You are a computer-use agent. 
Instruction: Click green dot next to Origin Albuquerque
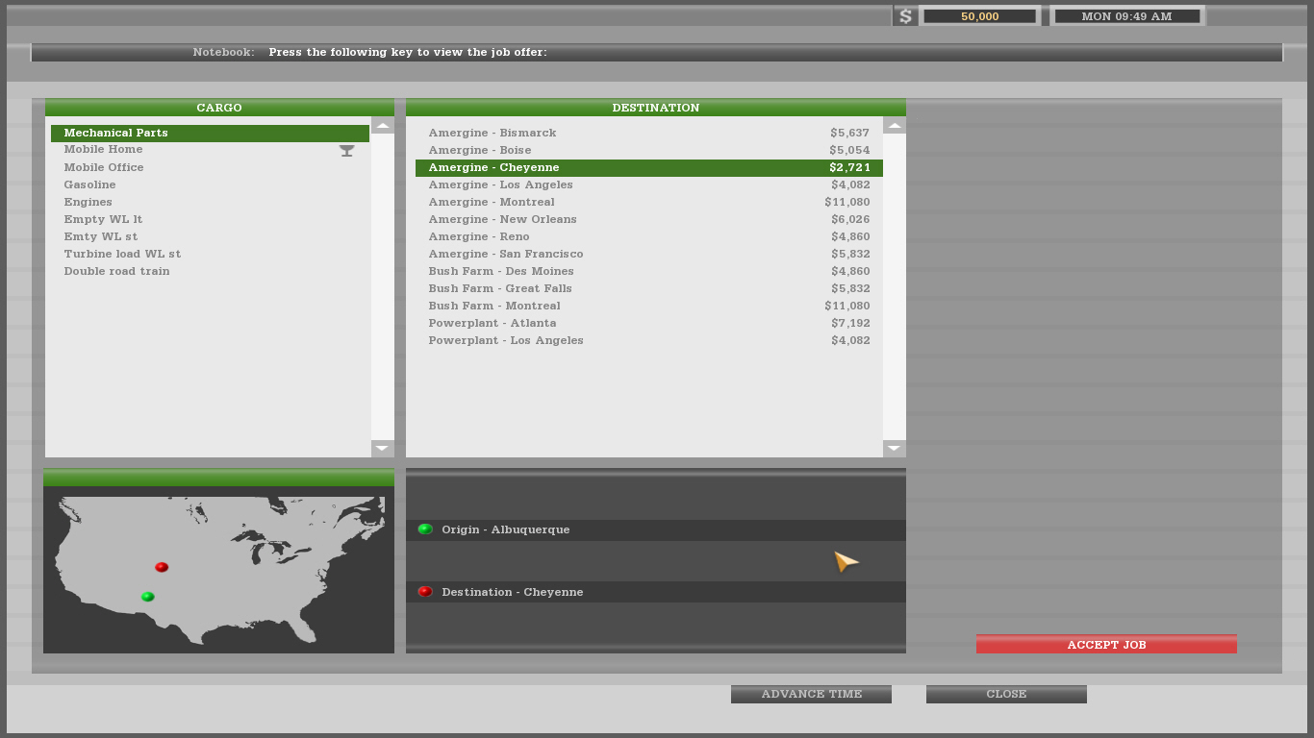[425, 529]
